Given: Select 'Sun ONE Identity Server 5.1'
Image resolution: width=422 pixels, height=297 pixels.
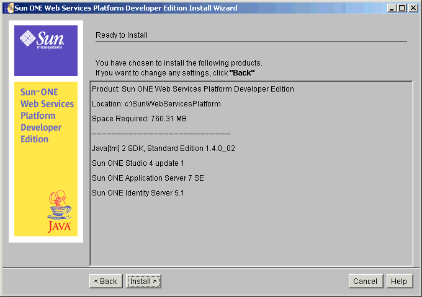Looking at the screenshot, I should 138,193.
